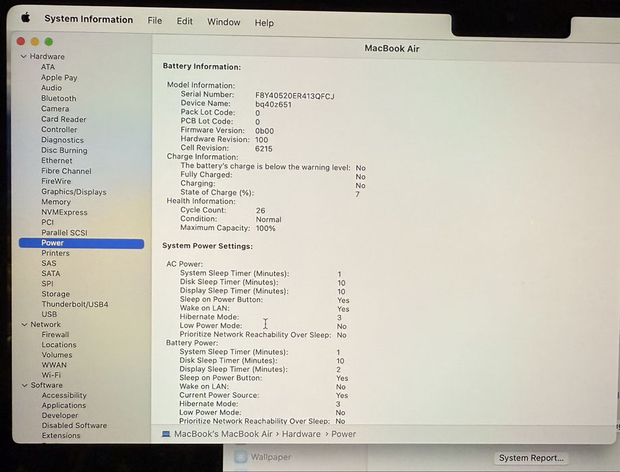Select Firewall under Network
Image resolution: width=620 pixels, height=472 pixels.
coord(55,334)
